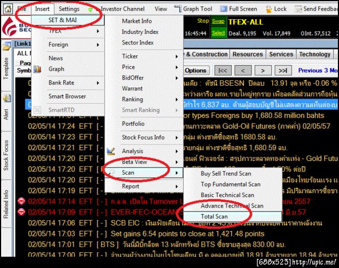The width and height of the screenshot is (339, 268).
Task: Click the Investor Channel icon
Action: click(x=90, y=10)
